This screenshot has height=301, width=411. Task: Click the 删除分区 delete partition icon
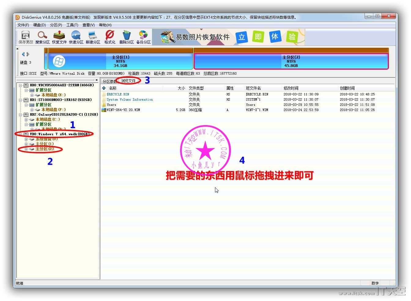127,37
